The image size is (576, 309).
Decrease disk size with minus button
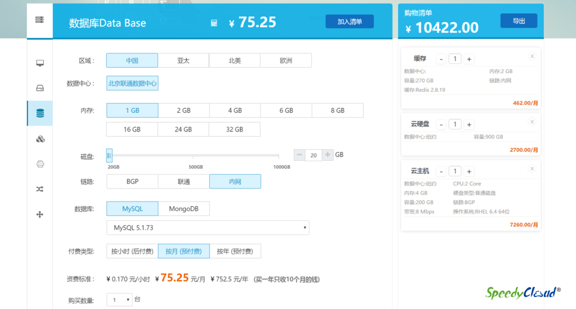(x=299, y=155)
